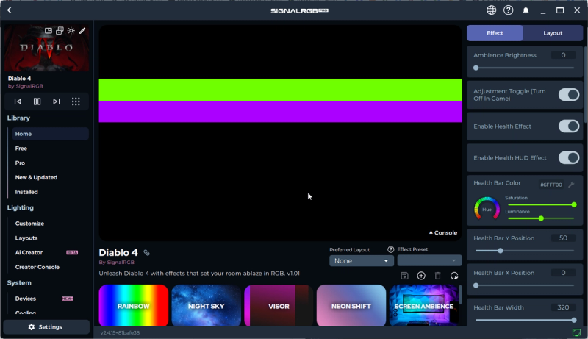The image size is (588, 339).
Task: Toggle Adjustment Toggle (Turn Off In-Game) switch
Action: pos(568,94)
